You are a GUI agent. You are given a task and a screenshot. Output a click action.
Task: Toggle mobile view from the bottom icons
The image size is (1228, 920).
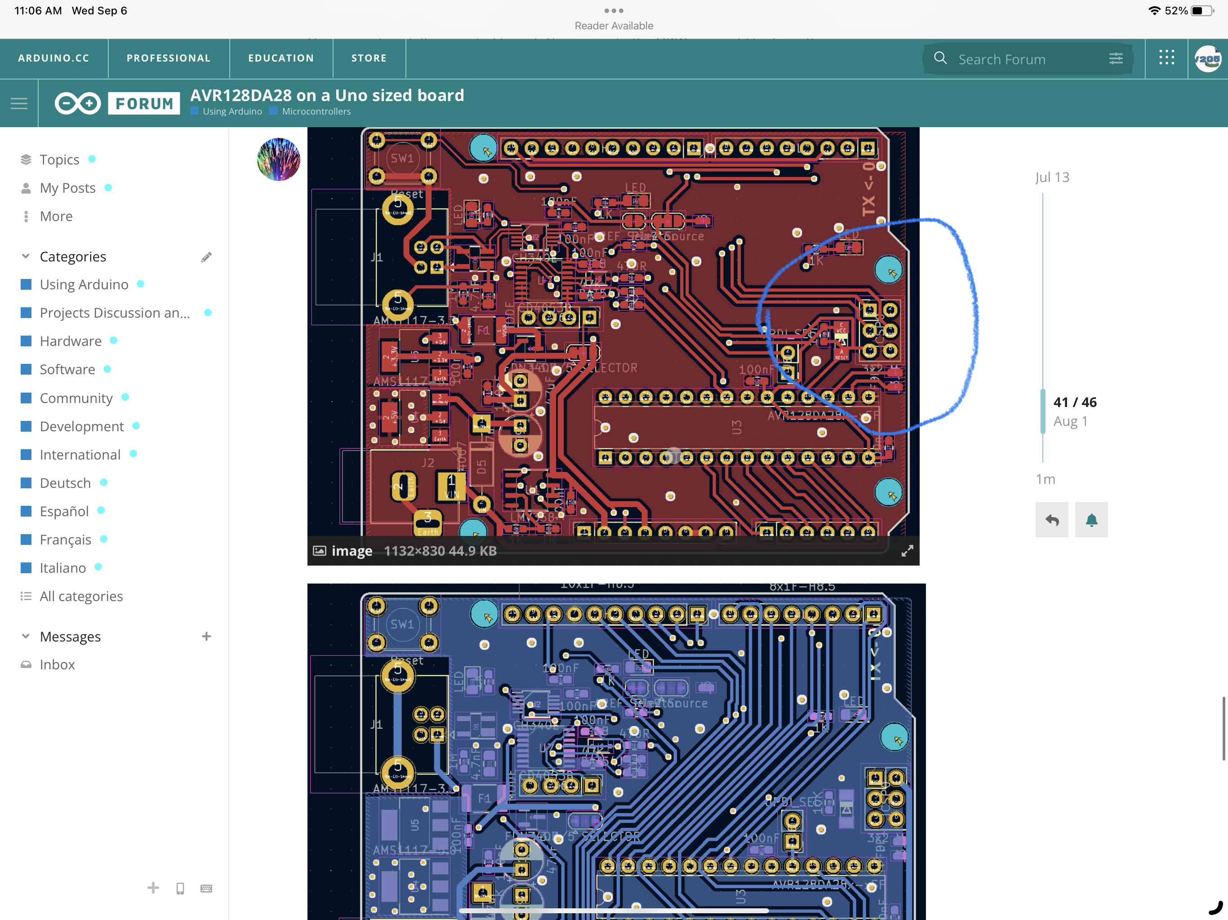[x=180, y=888]
